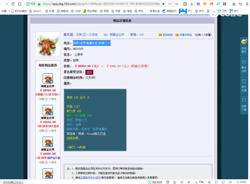Open the 抖音 bookmark
250x184 pixels.
(50, 11)
